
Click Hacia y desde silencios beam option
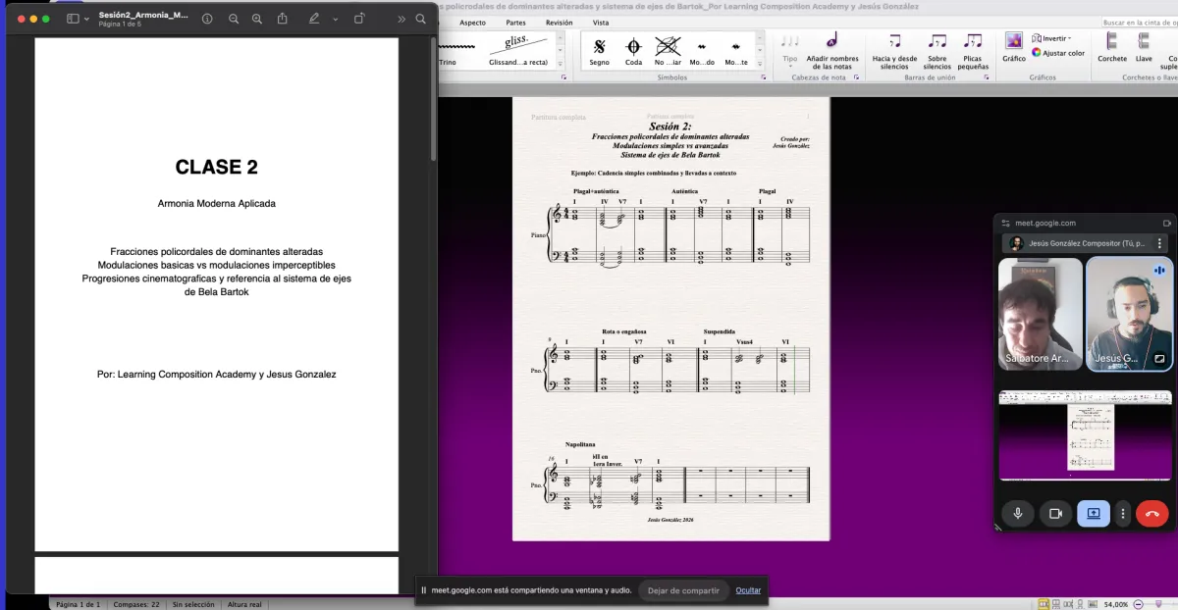coord(894,51)
